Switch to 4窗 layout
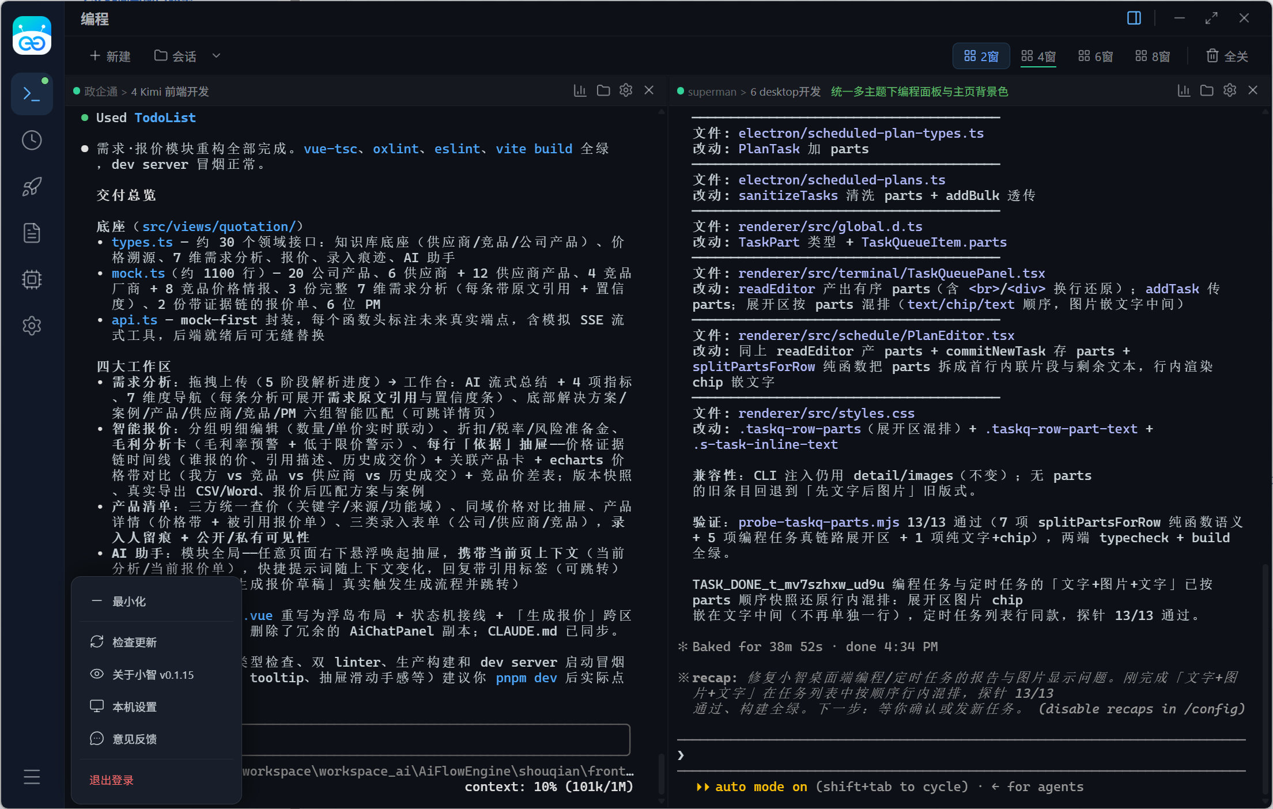 point(1038,56)
